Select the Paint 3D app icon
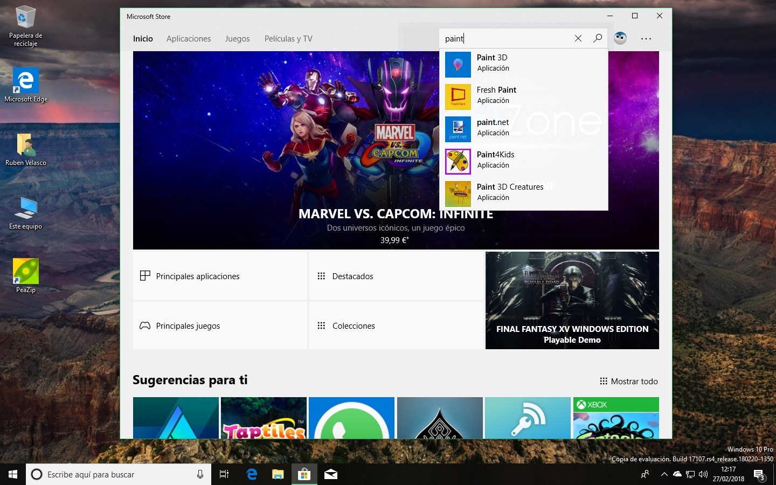Viewport: 776px width, 485px height. pos(458,65)
